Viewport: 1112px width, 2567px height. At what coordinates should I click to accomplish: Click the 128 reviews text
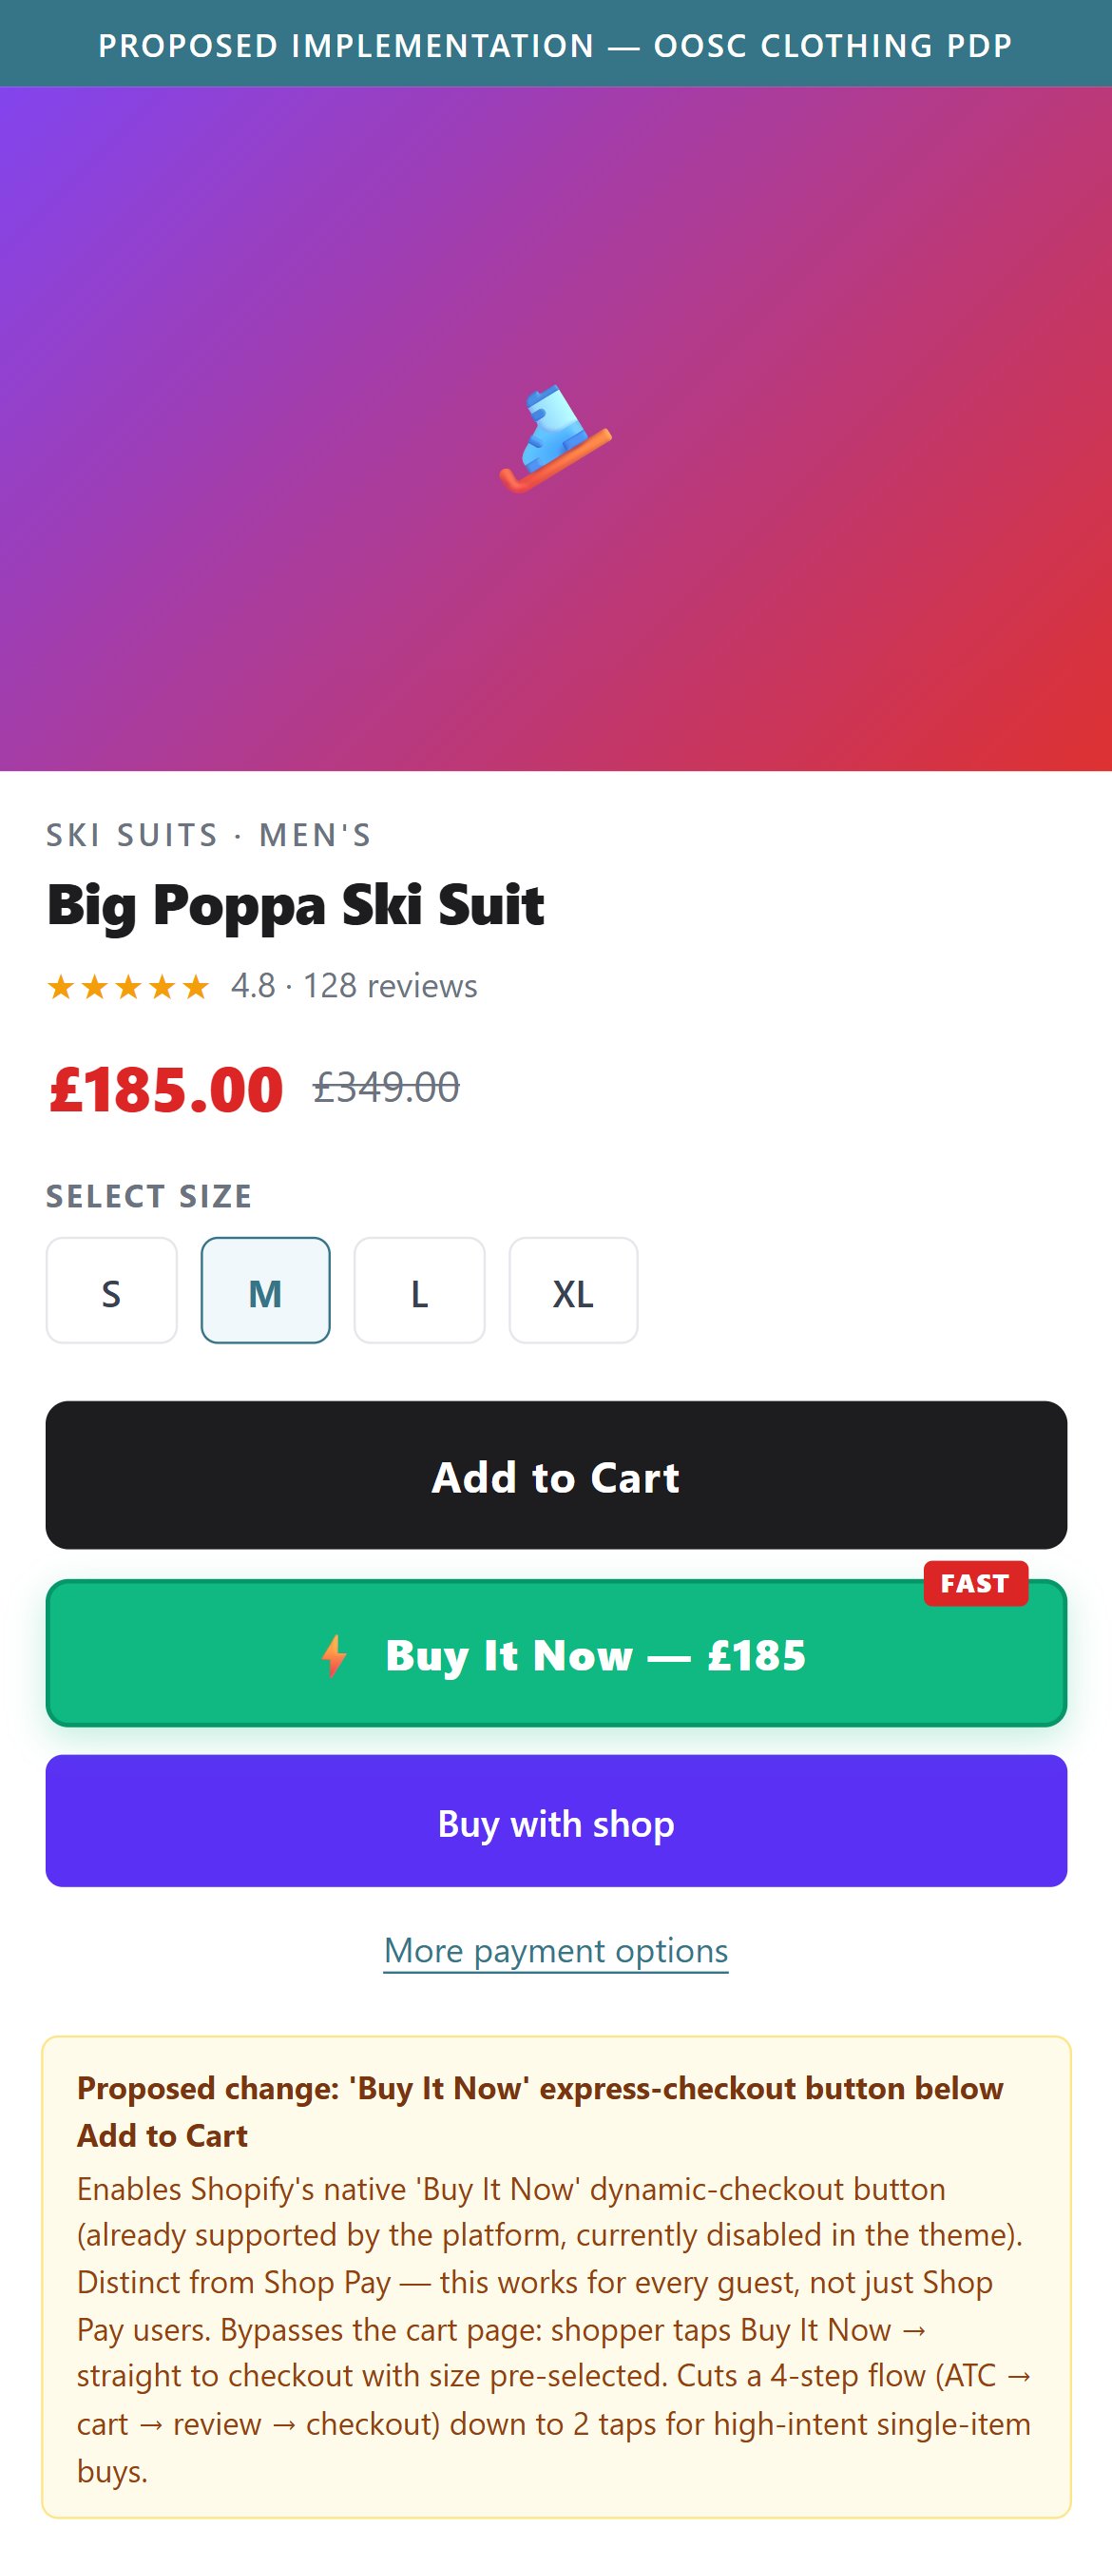(x=390, y=986)
